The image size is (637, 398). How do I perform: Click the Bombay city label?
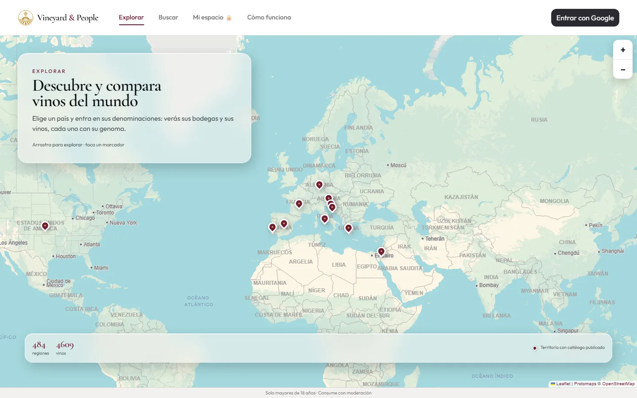[x=487, y=285]
